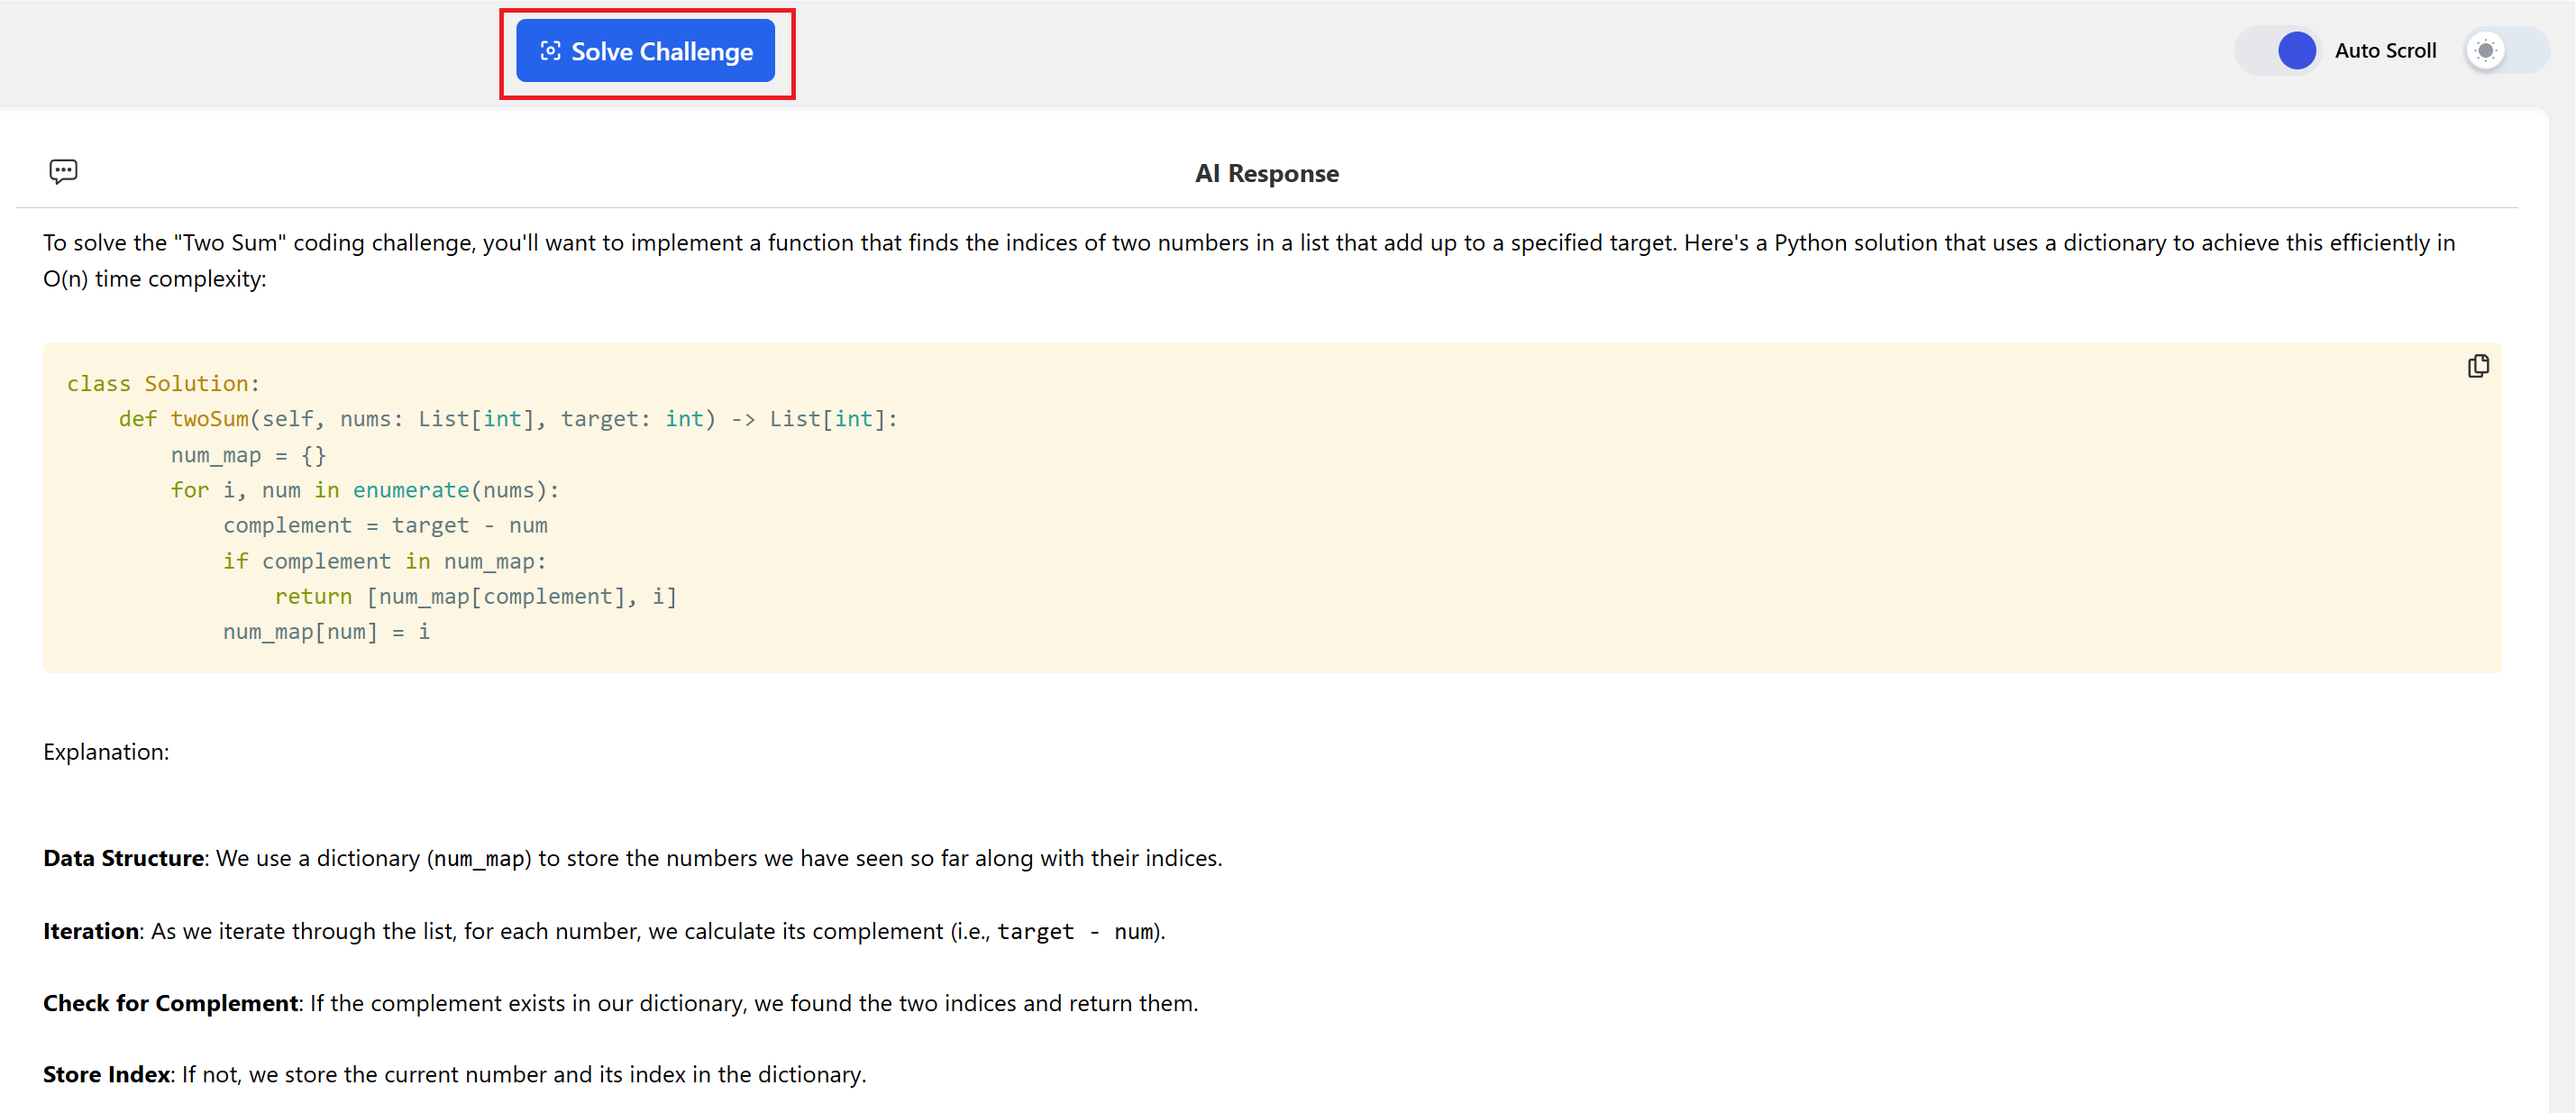Click the 'Store Index' bold label
The image size is (2576, 1113).
(106, 1074)
